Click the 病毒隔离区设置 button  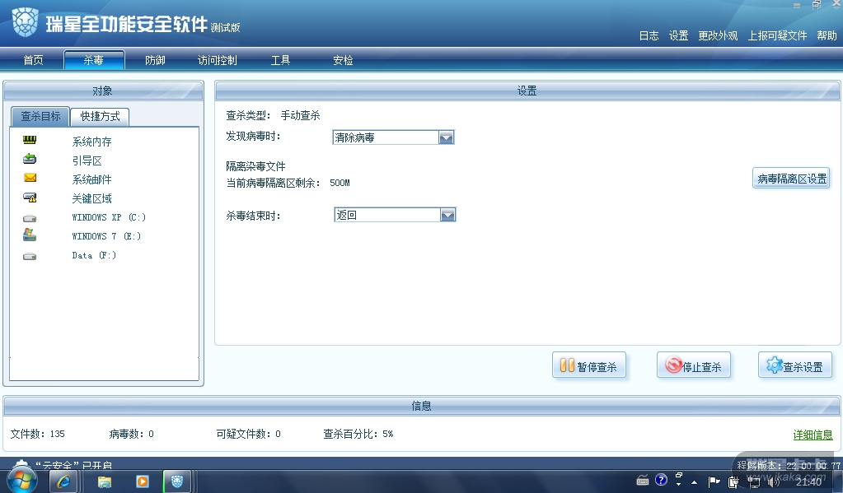(x=791, y=179)
